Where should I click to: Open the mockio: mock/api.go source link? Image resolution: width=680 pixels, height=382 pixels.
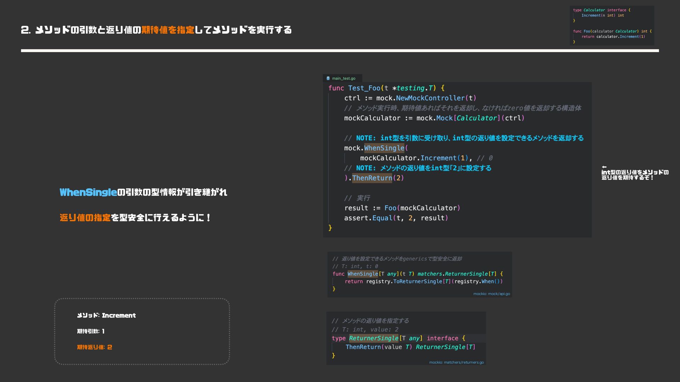click(492, 294)
